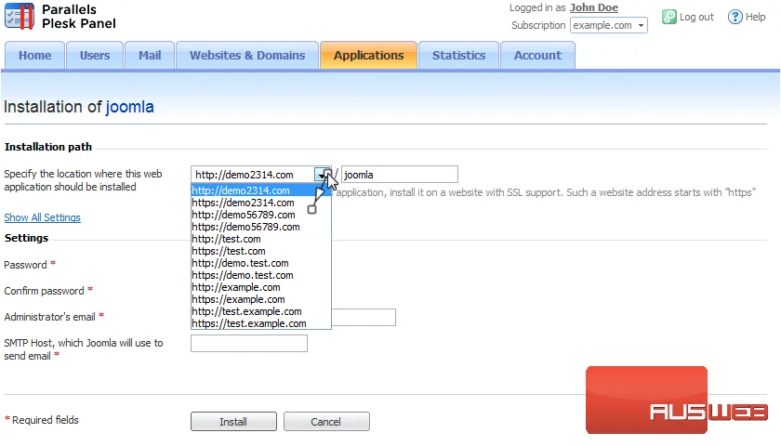The width and height of the screenshot is (781, 446).
Task: Click Show All Settings link
Action: [x=43, y=217]
